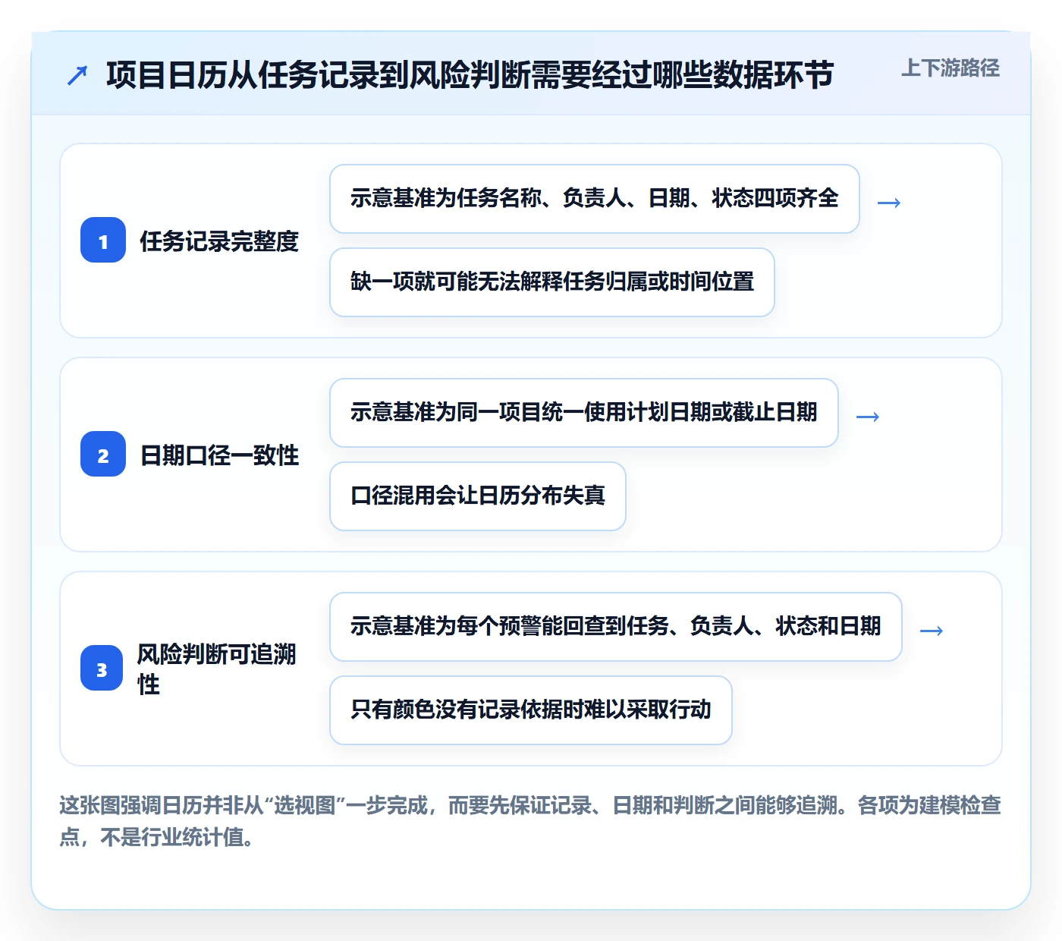1062x941 pixels.
Task: Click the chip 缺一项就可能无法解释任务归属或时间位置
Action: click(552, 282)
